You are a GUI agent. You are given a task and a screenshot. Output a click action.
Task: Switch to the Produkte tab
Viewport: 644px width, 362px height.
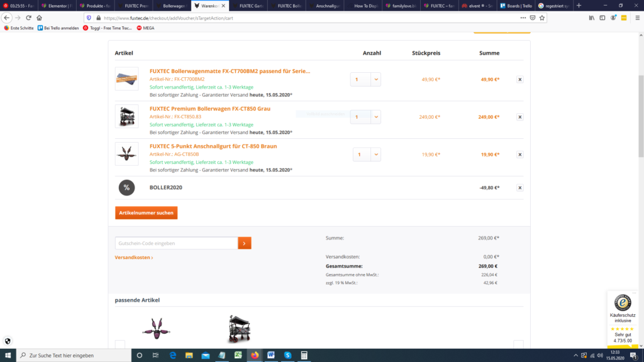[96, 6]
